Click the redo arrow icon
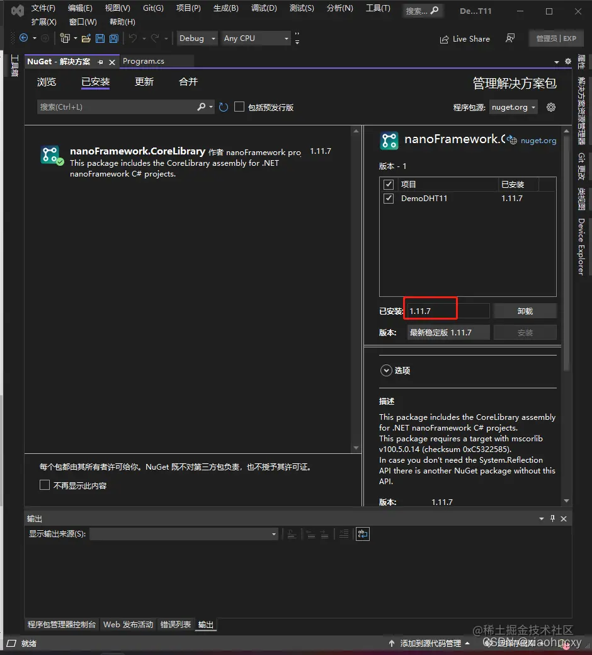592x655 pixels. click(x=155, y=38)
